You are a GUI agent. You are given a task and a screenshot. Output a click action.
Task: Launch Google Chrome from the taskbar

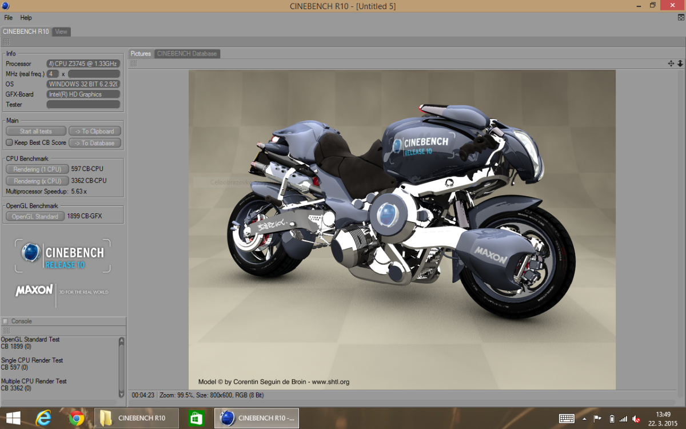coord(77,418)
